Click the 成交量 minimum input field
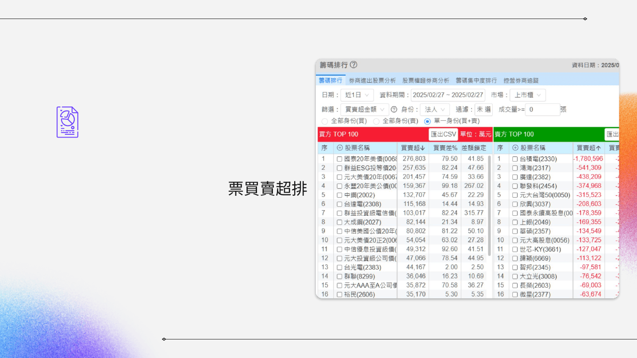Image resolution: width=637 pixels, height=358 pixels. [x=542, y=110]
